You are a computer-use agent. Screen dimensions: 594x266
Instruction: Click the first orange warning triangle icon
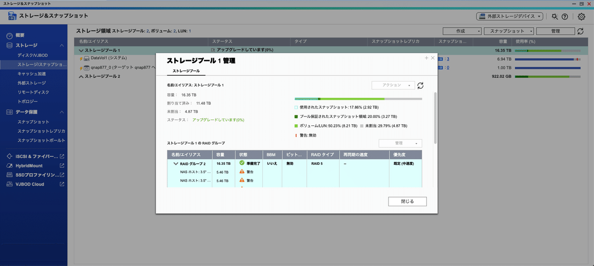coord(242,172)
